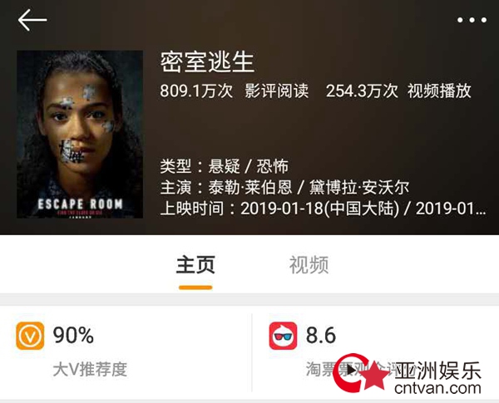Tap the 8.6 rating score

321,335
